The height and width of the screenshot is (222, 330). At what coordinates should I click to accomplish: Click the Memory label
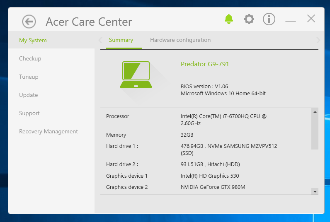(x=116, y=135)
